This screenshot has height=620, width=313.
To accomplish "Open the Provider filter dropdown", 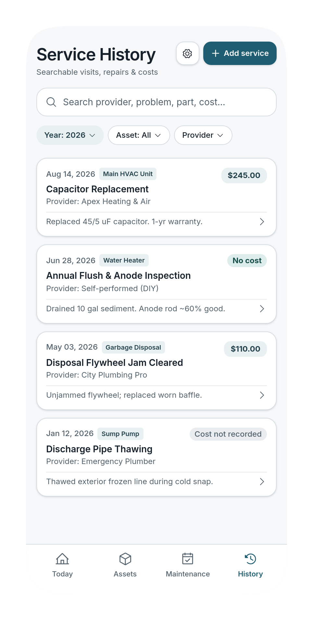I will point(203,135).
